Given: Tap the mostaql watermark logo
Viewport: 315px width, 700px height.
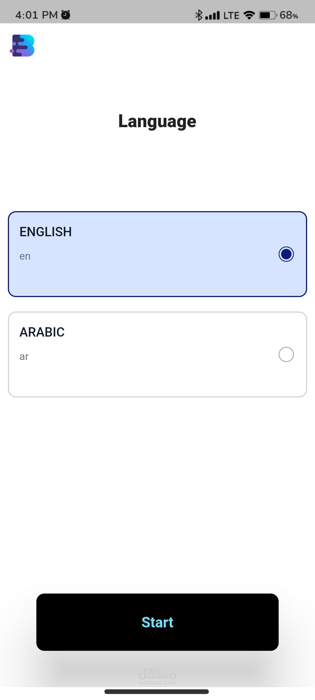Looking at the screenshot, I should coord(157,677).
